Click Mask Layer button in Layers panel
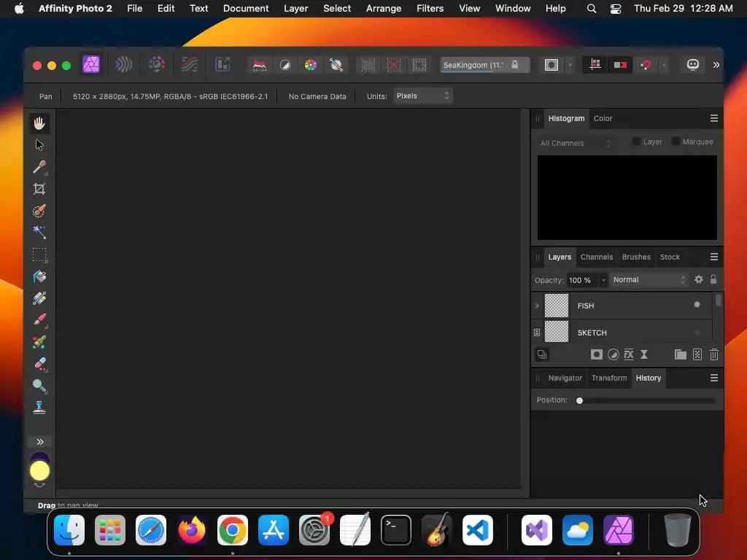The height and width of the screenshot is (560, 747). [x=597, y=354]
